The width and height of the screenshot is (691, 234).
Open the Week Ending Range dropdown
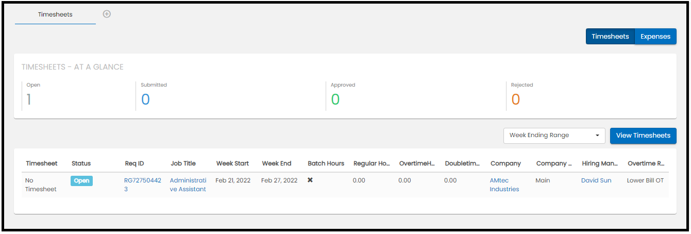554,136
